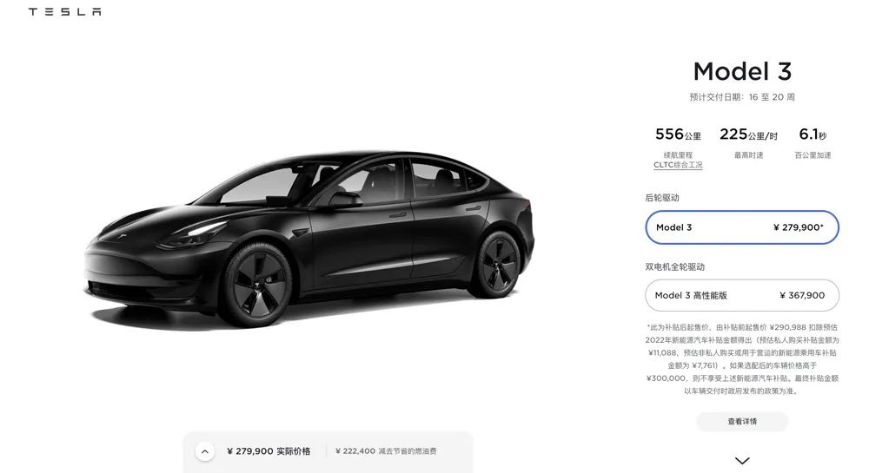869x473 pixels.
Task: Click the CLTC综合工况 underlined link
Action: pos(678,165)
